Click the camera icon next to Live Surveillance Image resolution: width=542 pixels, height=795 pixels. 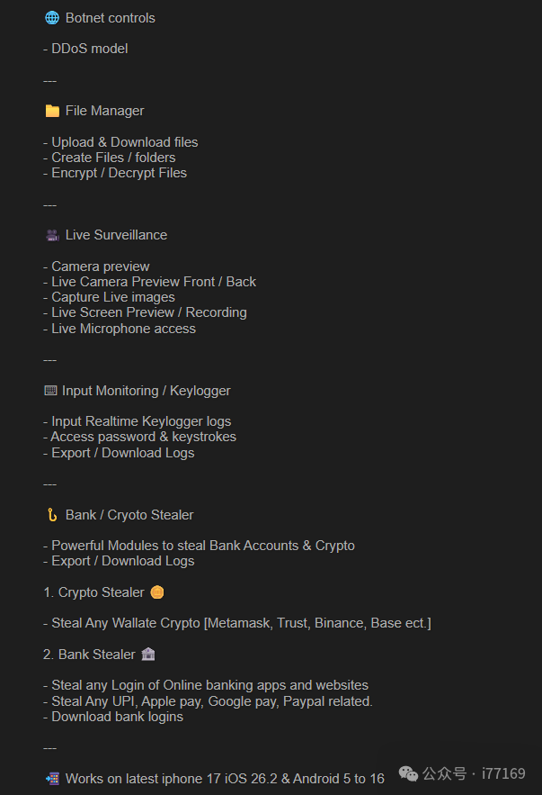(52, 235)
